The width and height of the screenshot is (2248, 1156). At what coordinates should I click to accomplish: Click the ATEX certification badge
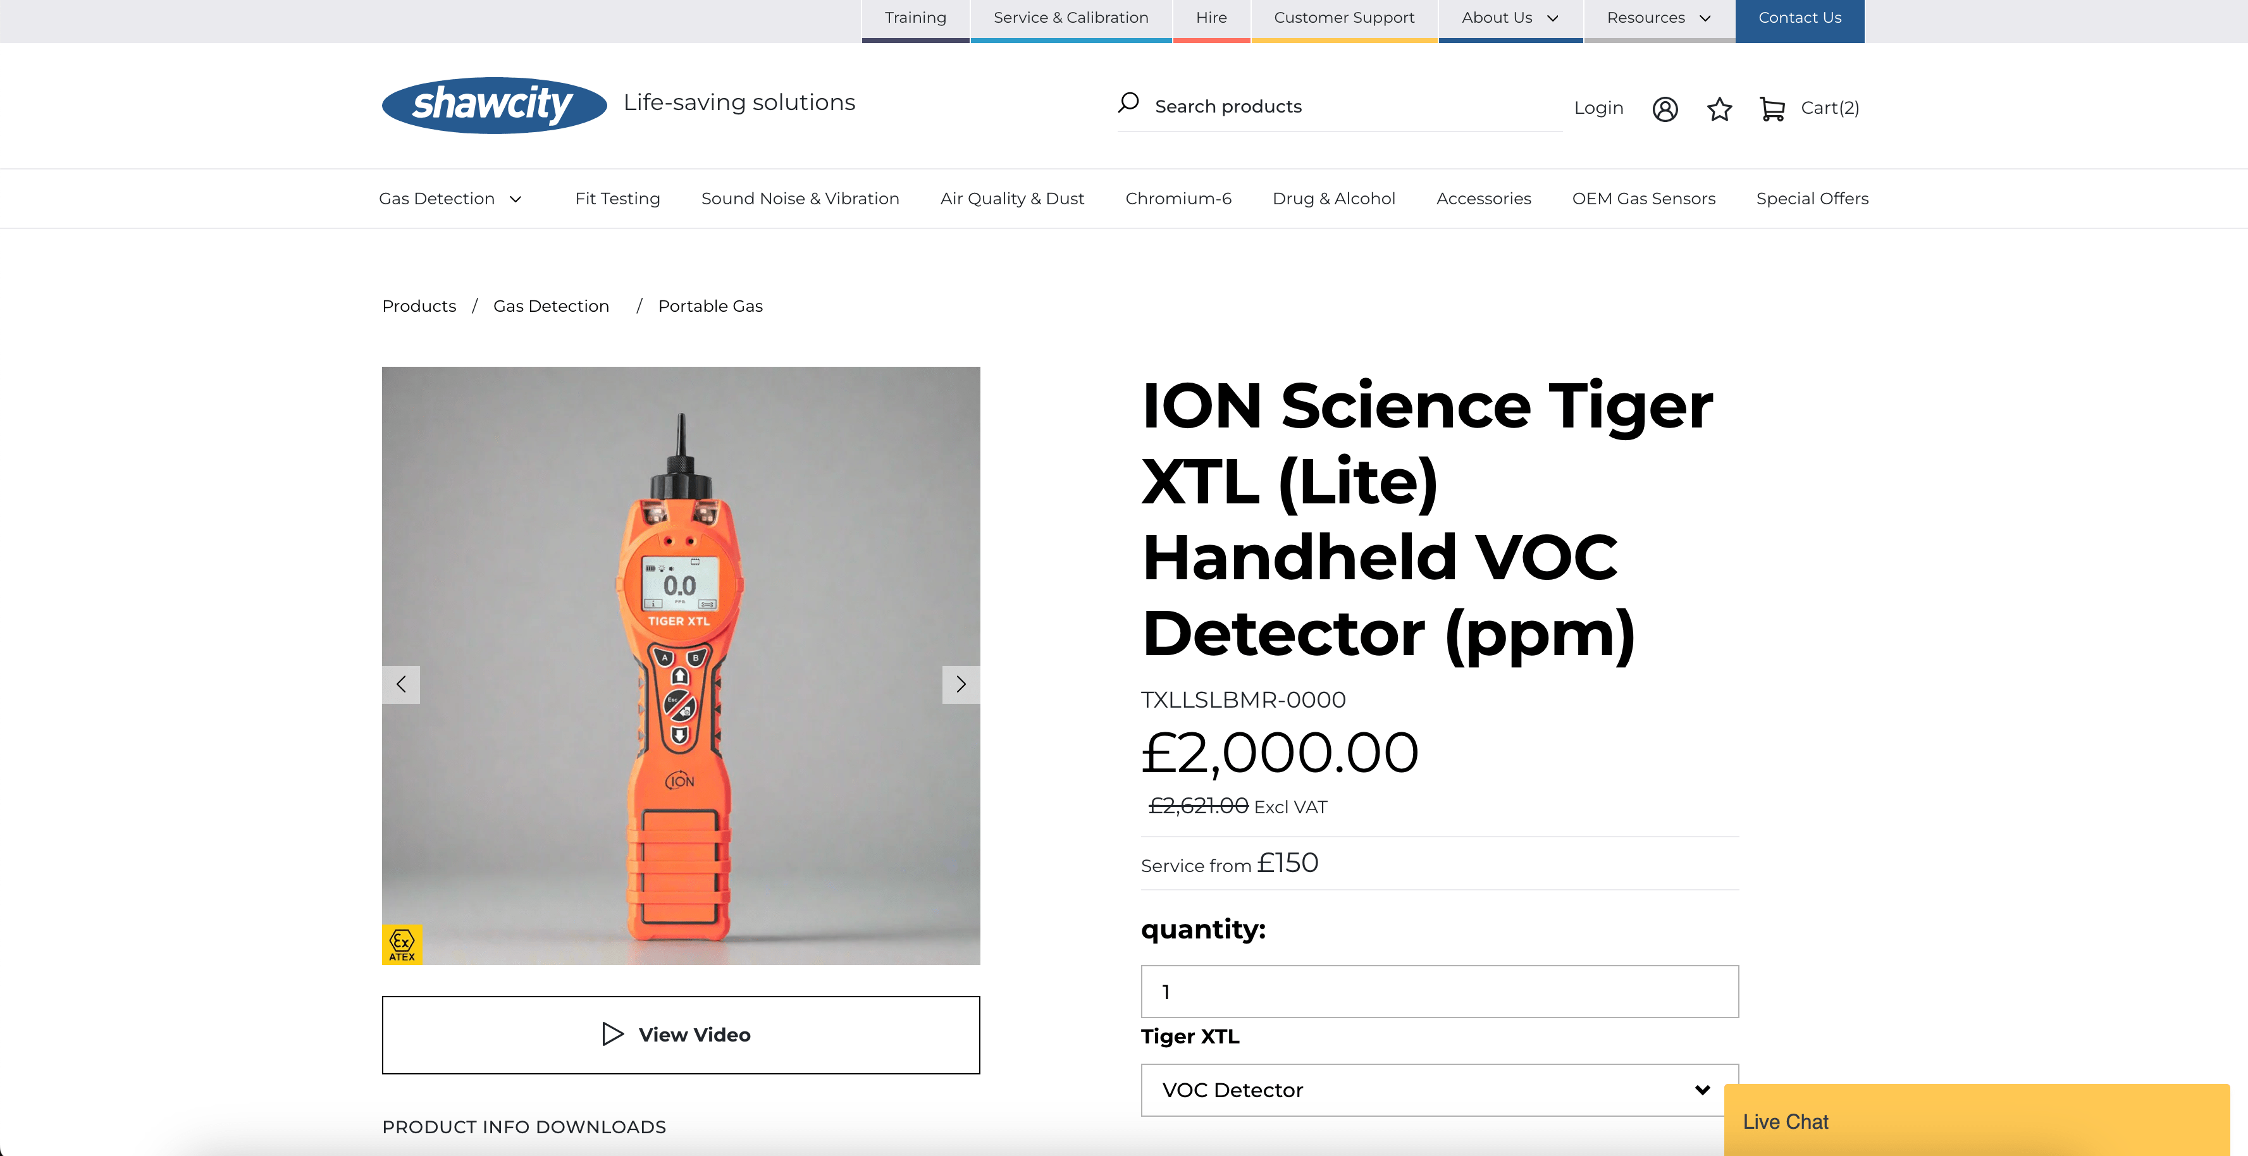(x=402, y=944)
